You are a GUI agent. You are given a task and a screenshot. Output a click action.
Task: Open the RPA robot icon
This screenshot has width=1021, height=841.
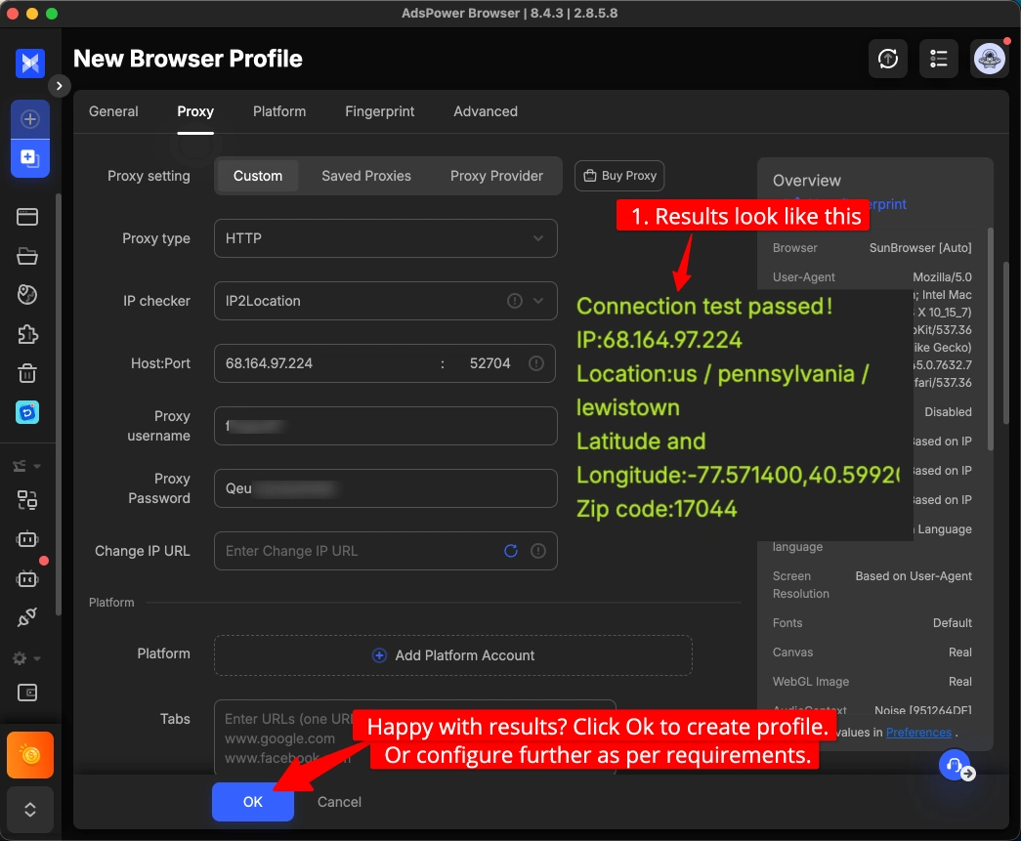tap(27, 539)
